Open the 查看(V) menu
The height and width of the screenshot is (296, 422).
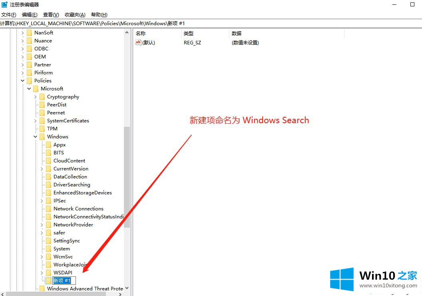coord(51,14)
